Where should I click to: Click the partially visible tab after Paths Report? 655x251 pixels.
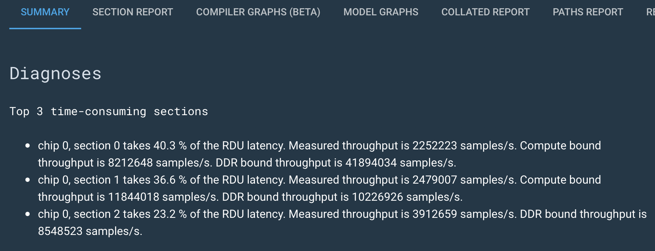(650, 12)
